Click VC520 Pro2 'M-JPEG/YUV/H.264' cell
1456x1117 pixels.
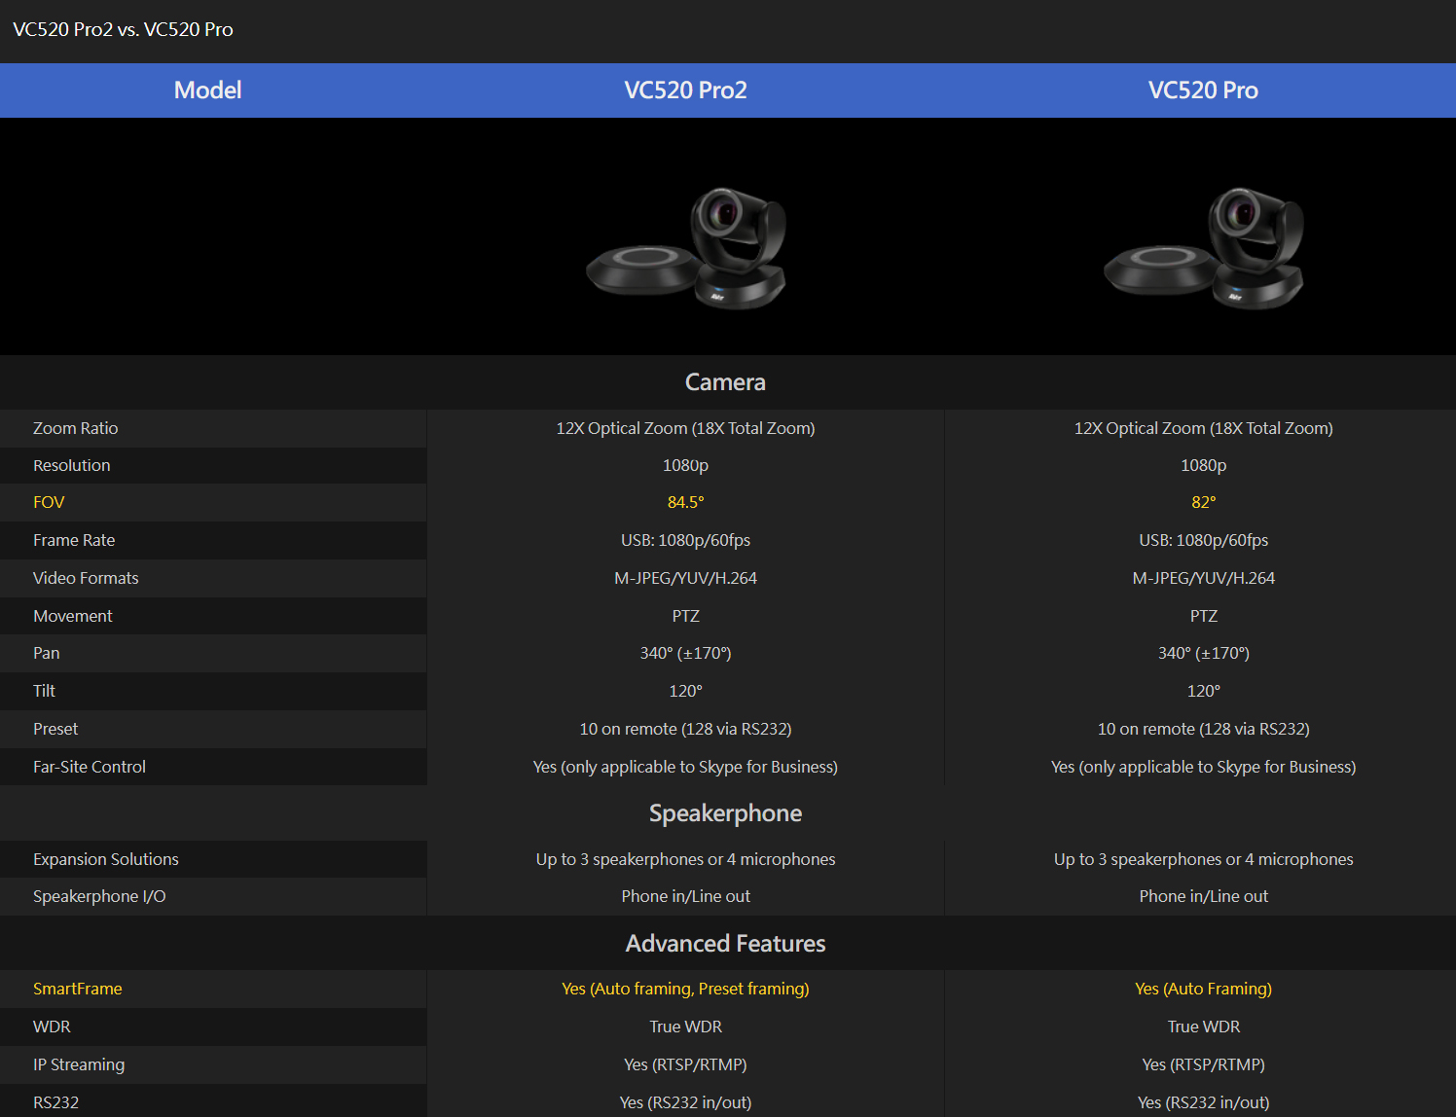(685, 578)
